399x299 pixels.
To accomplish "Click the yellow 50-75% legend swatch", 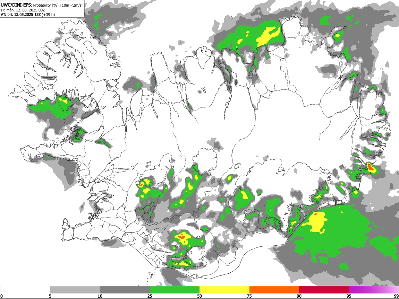I will (x=224, y=290).
